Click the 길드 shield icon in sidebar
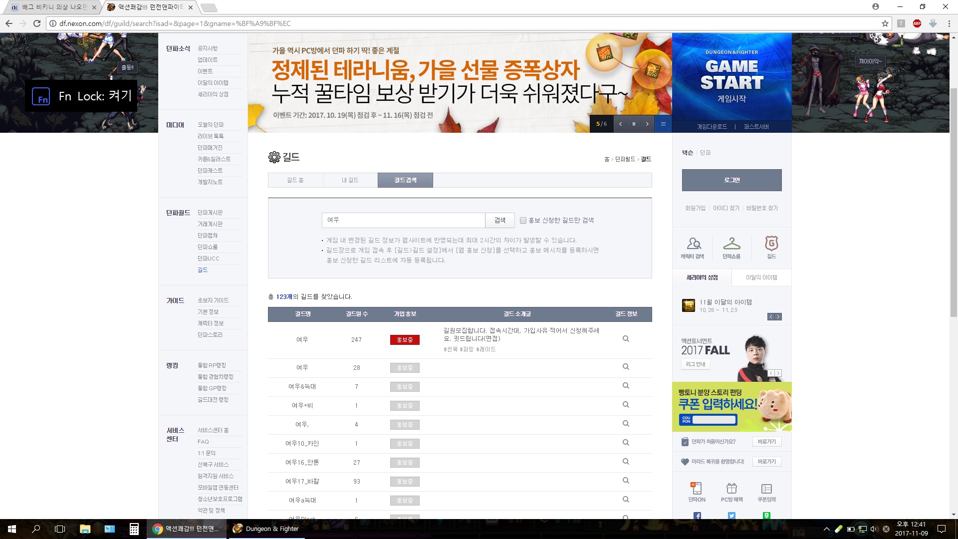The width and height of the screenshot is (958, 539). pos(771,247)
